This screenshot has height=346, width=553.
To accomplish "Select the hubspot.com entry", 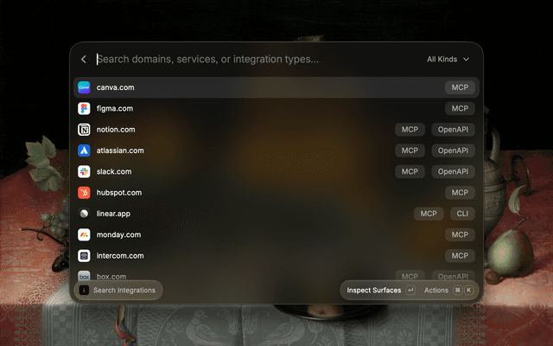I will [x=276, y=193].
